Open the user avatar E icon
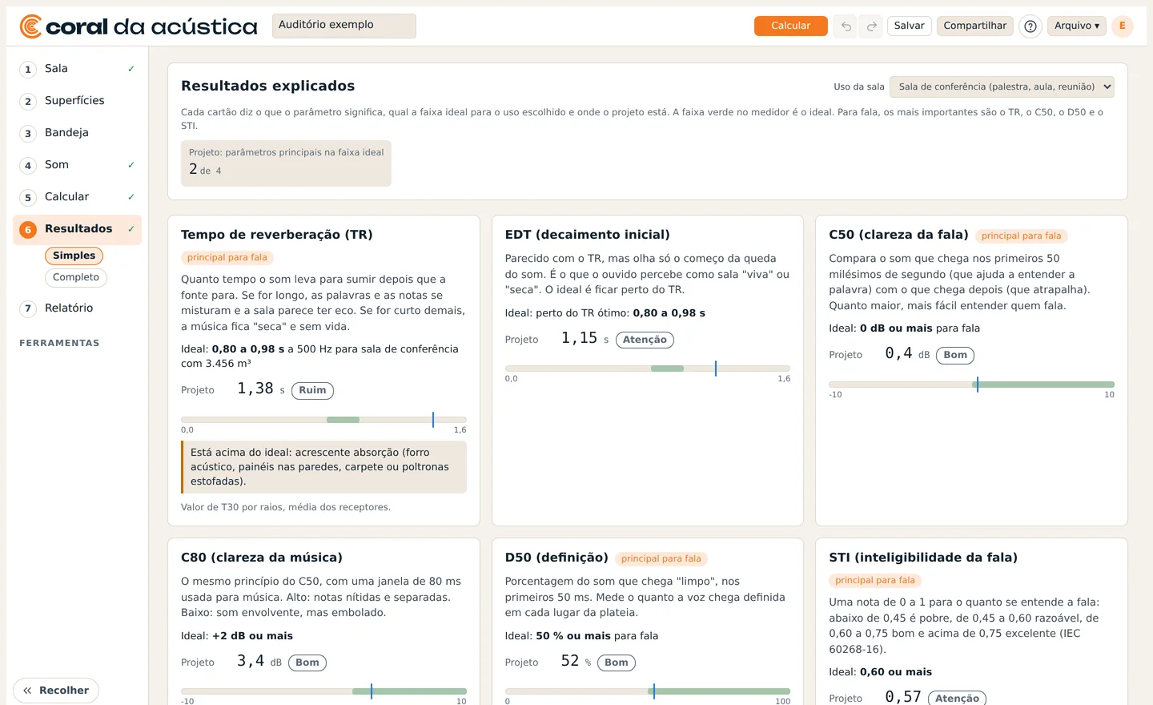Screen dimensions: 1153x705 coord(1123,26)
